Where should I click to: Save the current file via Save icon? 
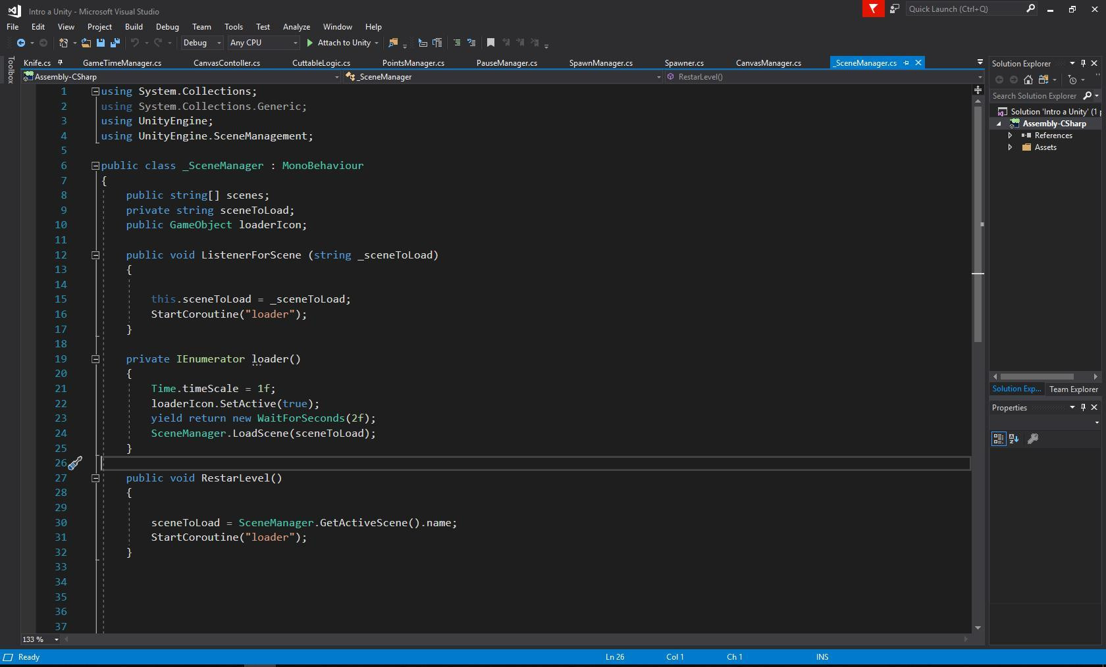[x=101, y=43]
